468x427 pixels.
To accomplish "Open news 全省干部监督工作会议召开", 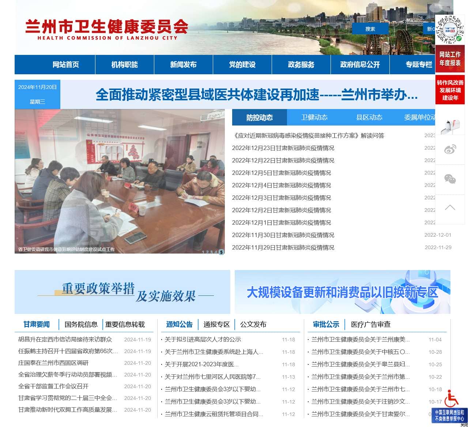I will pos(53,386).
